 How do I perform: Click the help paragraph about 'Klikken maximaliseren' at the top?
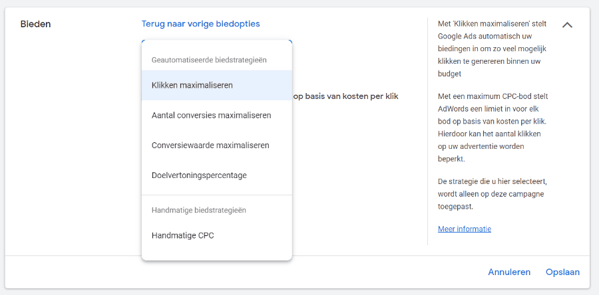[x=492, y=49]
